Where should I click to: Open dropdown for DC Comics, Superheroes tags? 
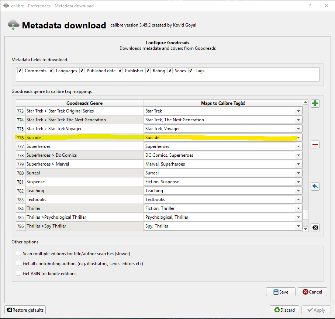tap(298, 155)
